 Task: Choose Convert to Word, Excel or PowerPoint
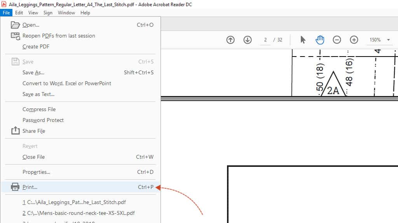tap(67, 83)
